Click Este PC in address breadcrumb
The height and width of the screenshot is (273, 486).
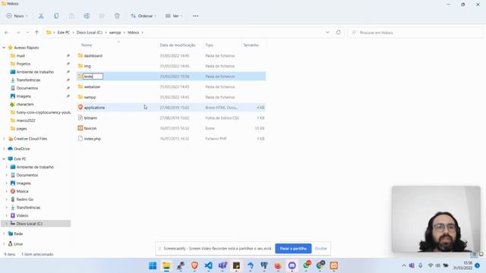pos(64,33)
